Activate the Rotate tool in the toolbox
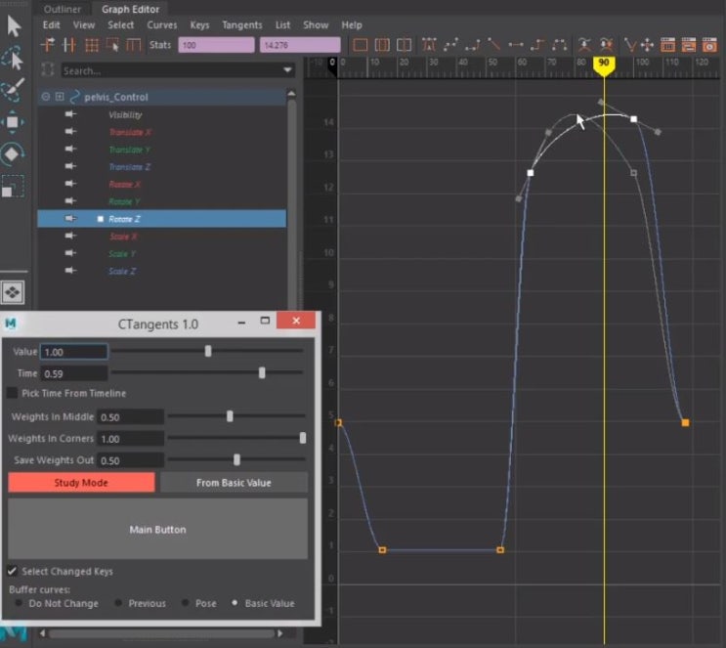The height and width of the screenshot is (648, 726). tap(14, 153)
